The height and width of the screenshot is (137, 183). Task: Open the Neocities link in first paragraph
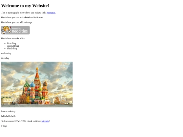point(51,13)
